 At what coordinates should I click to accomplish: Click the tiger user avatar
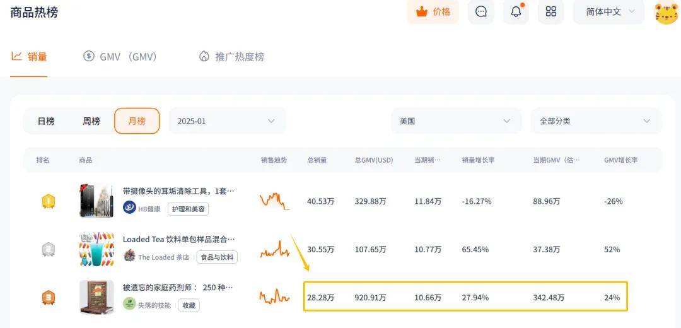point(666,12)
